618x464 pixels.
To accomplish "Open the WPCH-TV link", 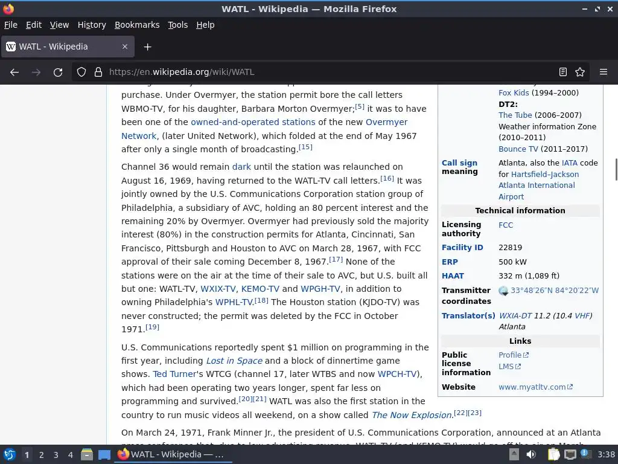I will click(x=397, y=375).
